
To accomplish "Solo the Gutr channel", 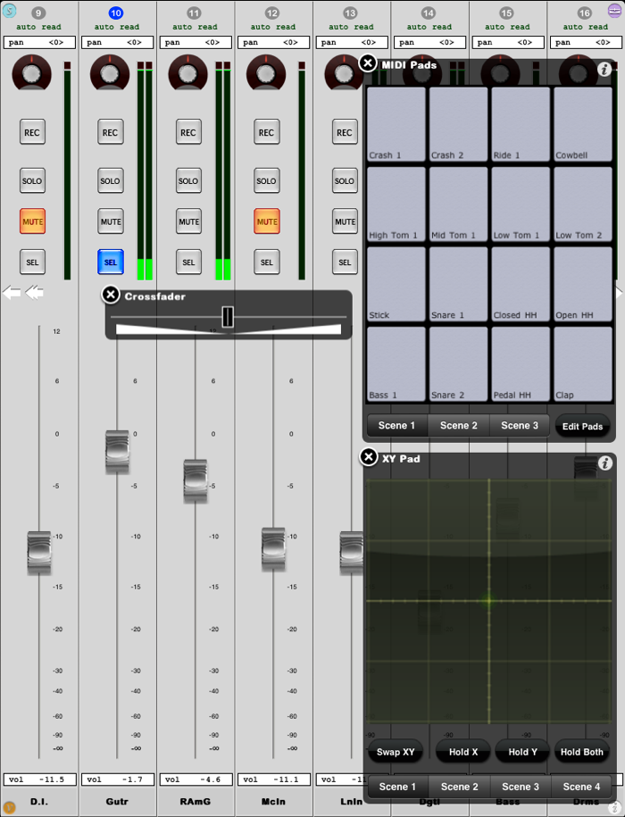I will 111,180.
